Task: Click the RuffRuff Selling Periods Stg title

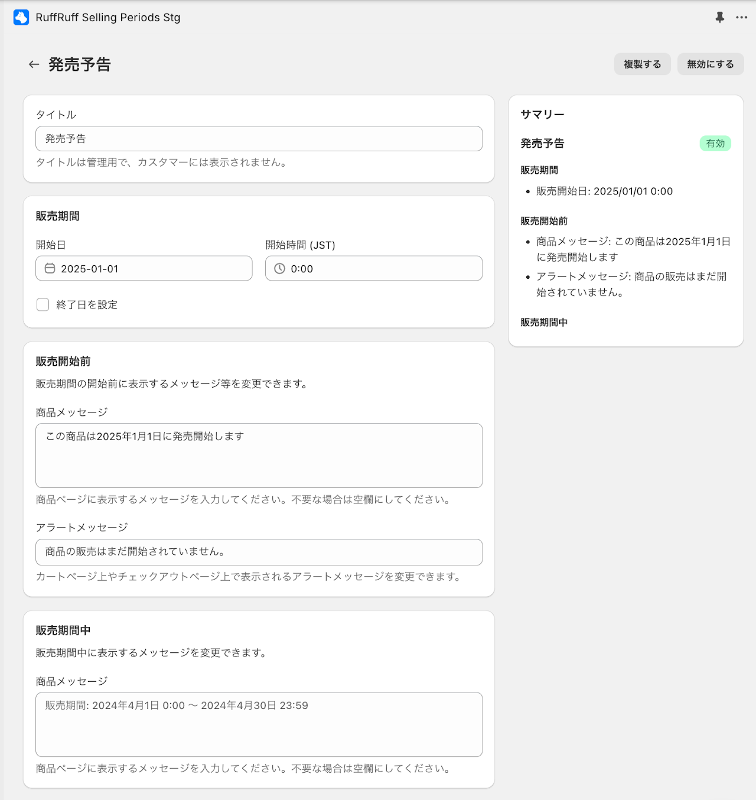Action: [108, 17]
